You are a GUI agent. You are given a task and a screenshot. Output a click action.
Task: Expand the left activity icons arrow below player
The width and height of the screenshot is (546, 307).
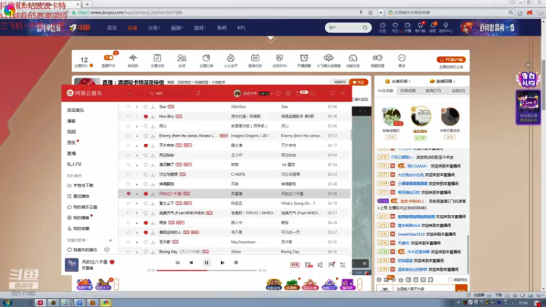[116, 284]
